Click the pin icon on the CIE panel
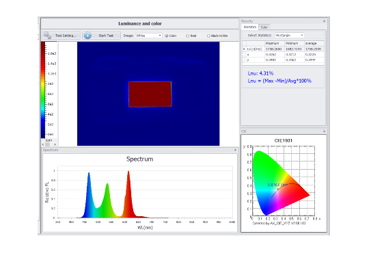 [x=324, y=131]
